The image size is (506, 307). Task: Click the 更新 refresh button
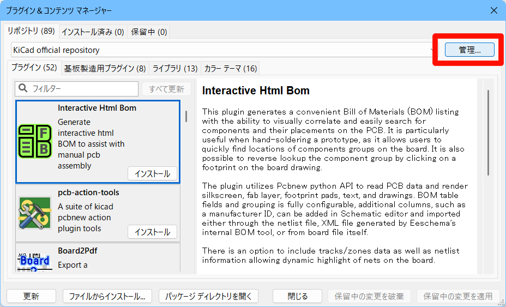pyautogui.click(x=31, y=296)
